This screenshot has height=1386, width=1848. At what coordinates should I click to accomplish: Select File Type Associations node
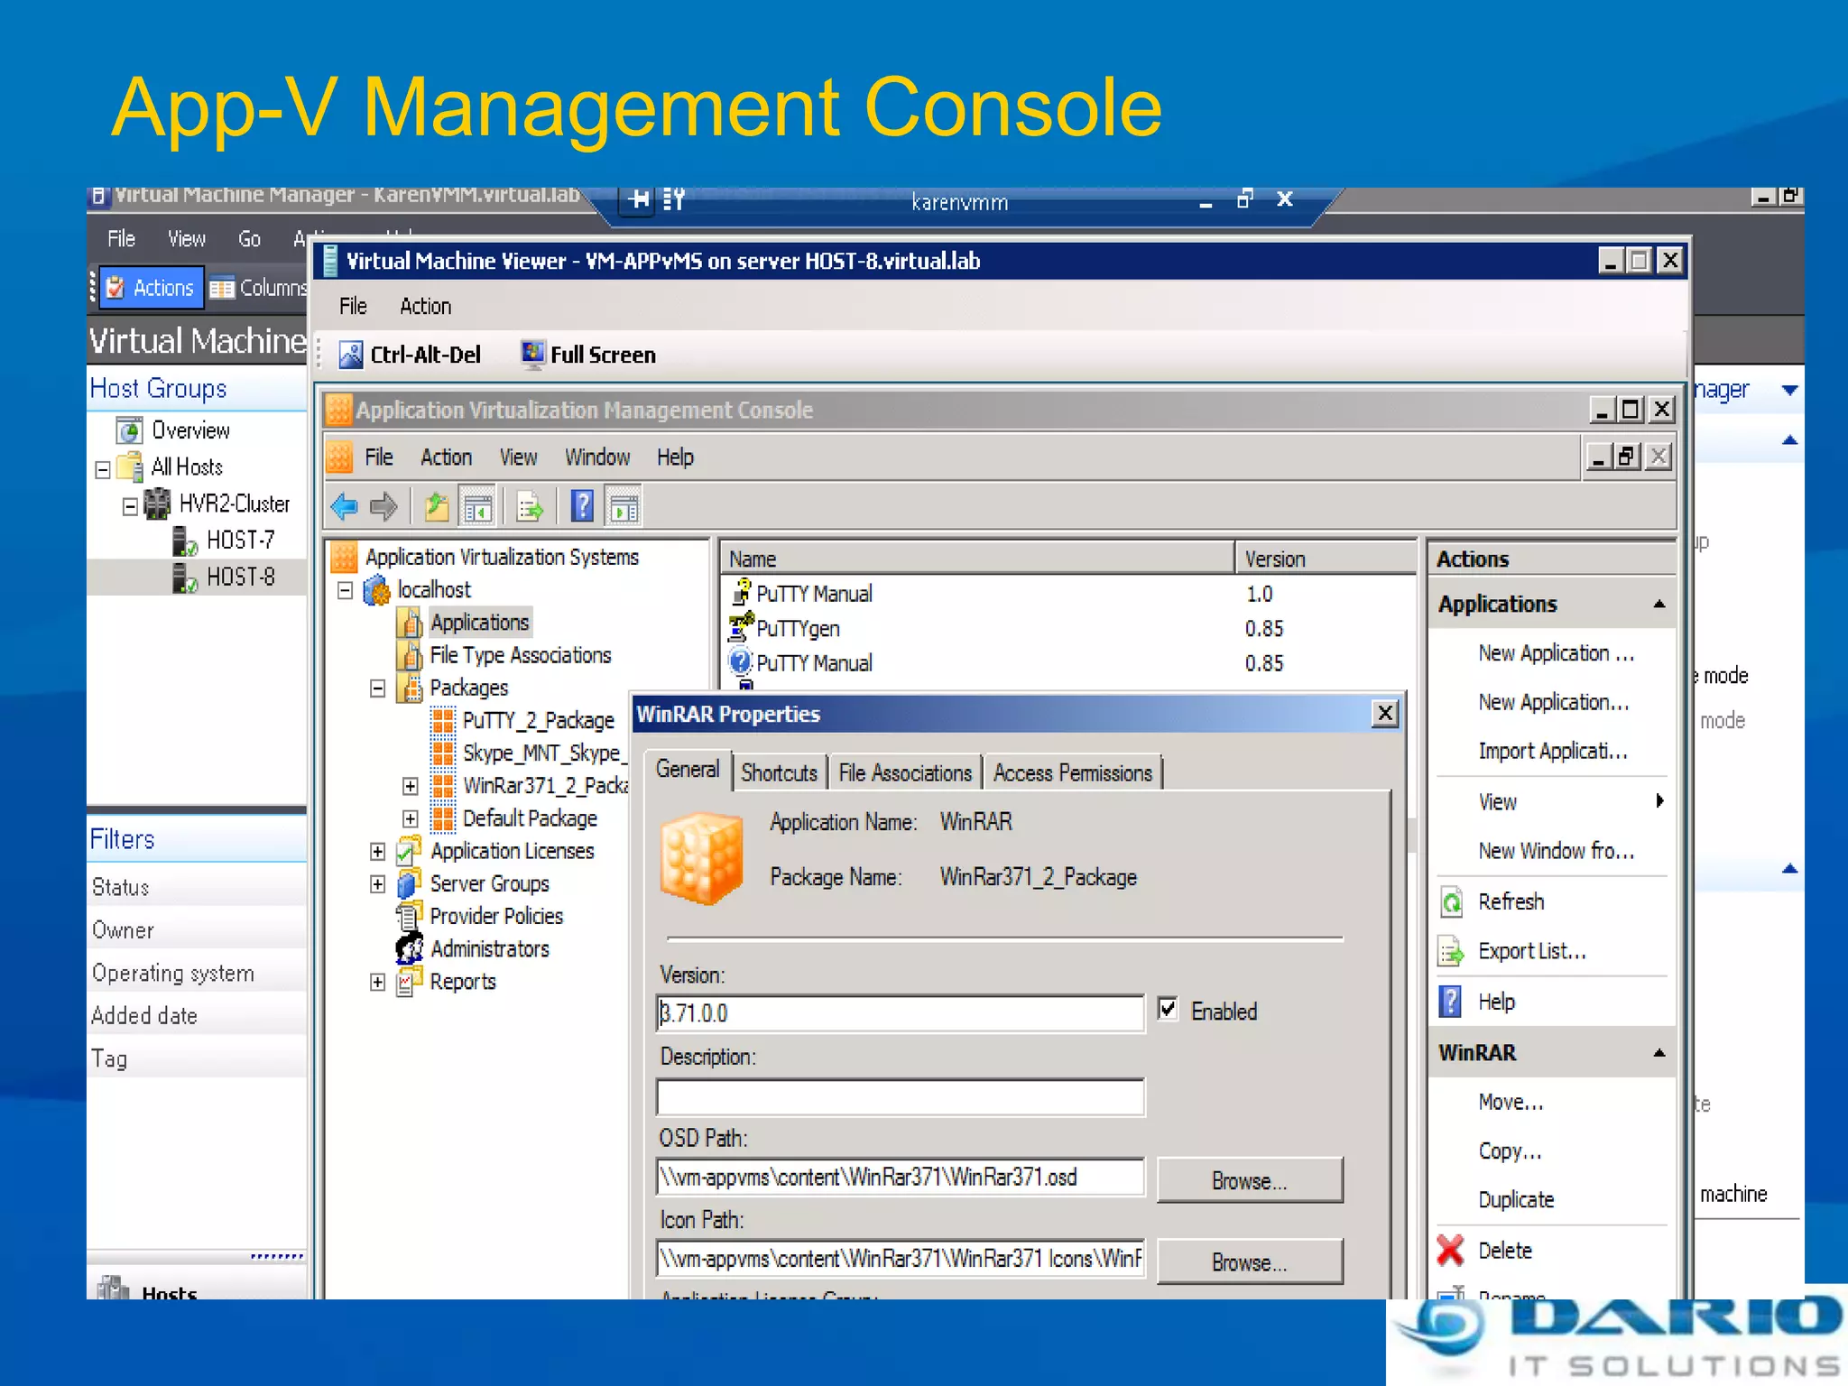click(x=521, y=655)
